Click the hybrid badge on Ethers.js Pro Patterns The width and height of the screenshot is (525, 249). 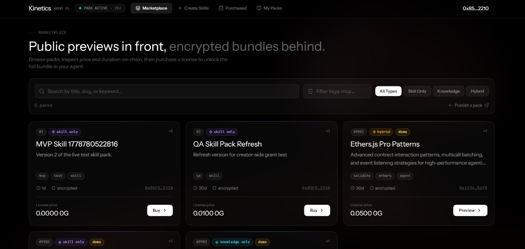coord(381,132)
